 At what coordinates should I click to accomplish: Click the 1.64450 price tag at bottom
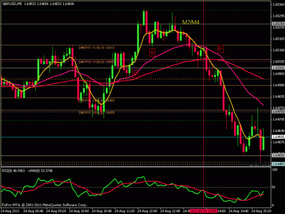278,164
